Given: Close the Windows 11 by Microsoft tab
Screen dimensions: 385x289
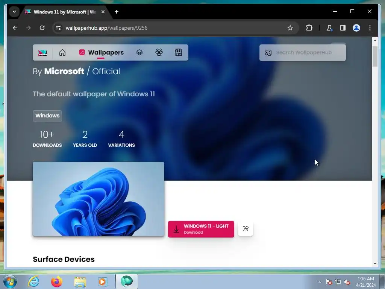Looking at the screenshot, I should (x=103, y=12).
